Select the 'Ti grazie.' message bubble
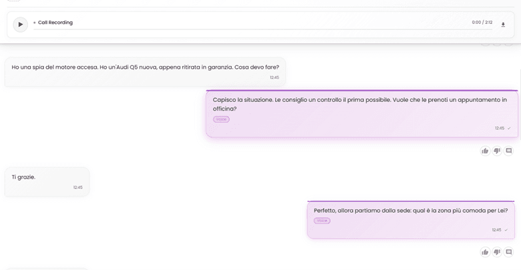 pyautogui.click(x=47, y=181)
